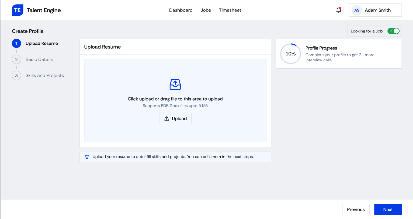Go to the Upload Resume step label
Screen dimensions: 413x219
tap(42, 43)
